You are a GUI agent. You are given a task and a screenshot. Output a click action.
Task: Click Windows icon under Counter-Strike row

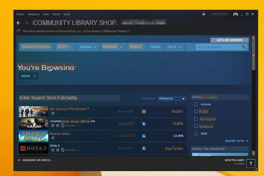[x=53, y=125]
